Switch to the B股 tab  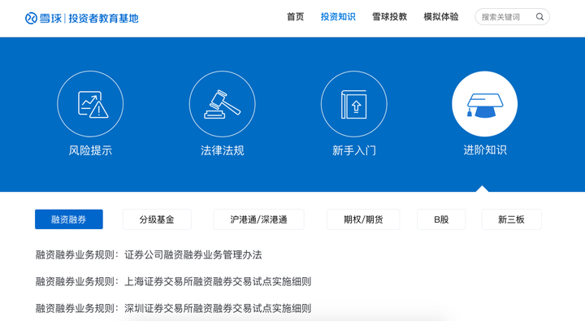(x=441, y=219)
